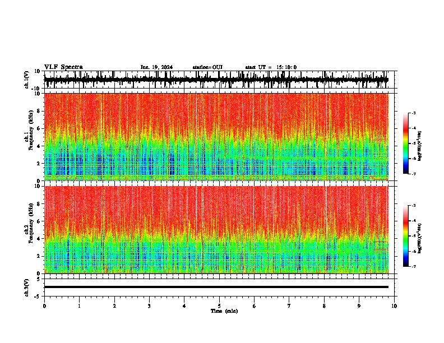Click the "5" tick label on Time axis
This screenshot has height=343, width=444.
(219, 306)
